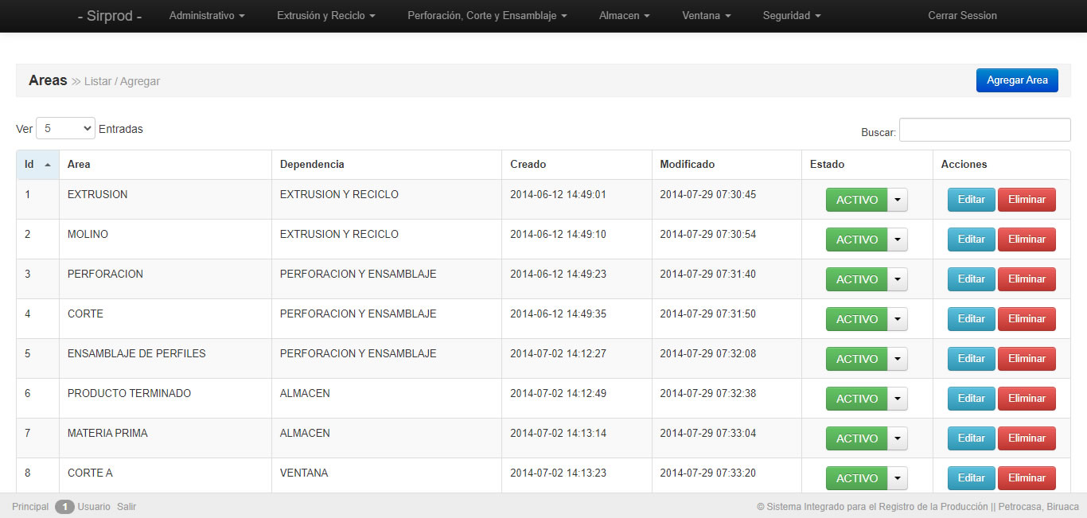Sort table by Creado column header
The width and height of the screenshot is (1087, 518).
[x=577, y=165]
